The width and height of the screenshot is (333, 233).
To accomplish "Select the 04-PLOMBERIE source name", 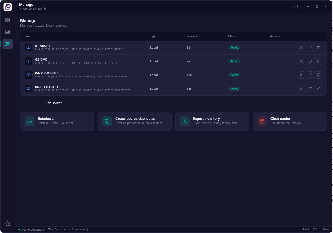I will pyautogui.click(x=47, y=73).
